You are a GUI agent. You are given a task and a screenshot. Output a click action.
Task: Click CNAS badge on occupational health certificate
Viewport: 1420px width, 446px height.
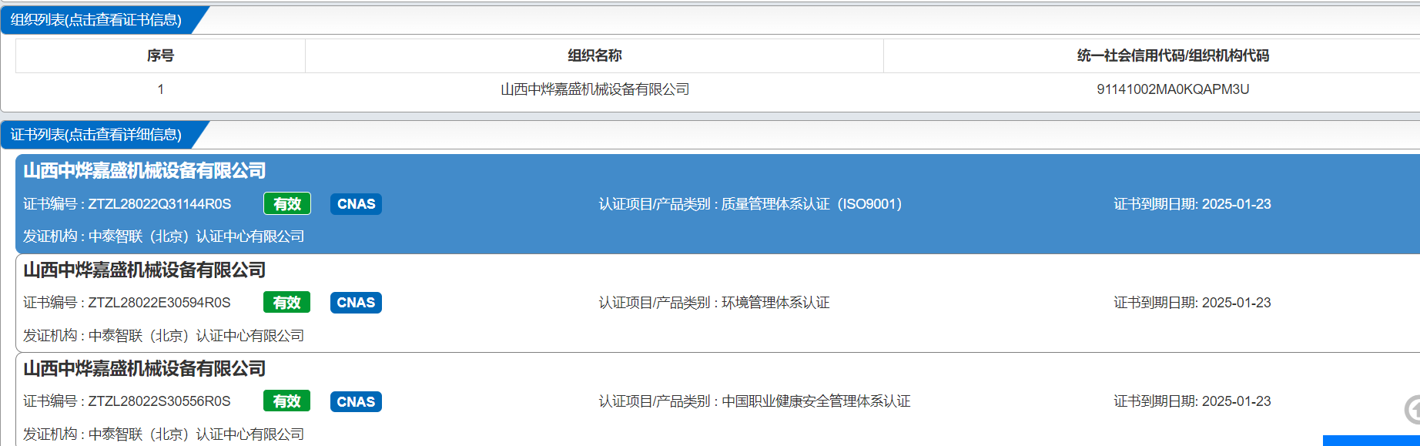[356, 401]
